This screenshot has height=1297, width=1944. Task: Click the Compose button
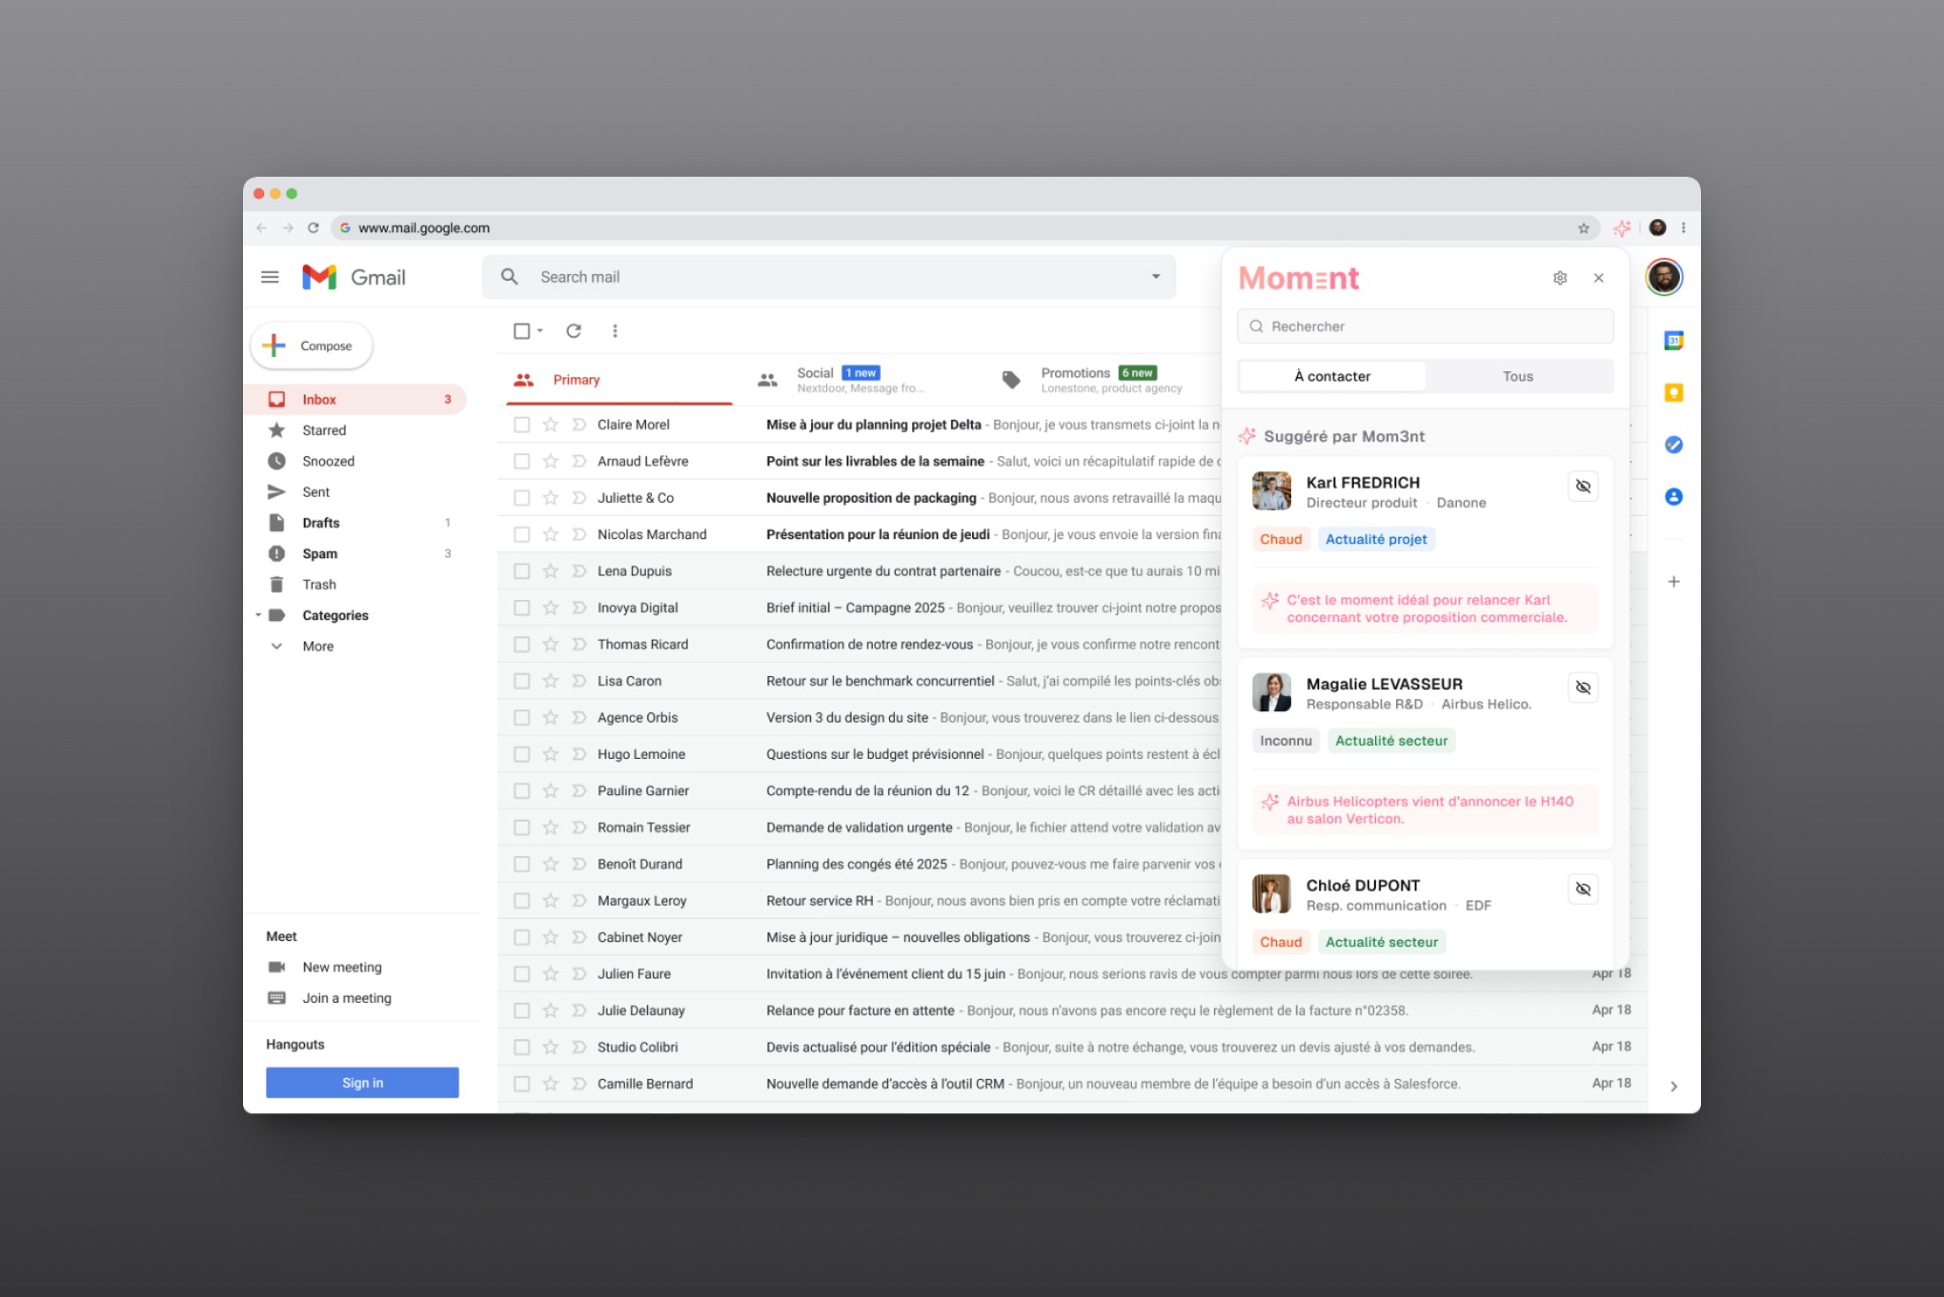click(x=312, y=345)
